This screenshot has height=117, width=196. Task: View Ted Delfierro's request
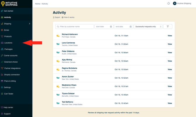click(x=170, y=103)
